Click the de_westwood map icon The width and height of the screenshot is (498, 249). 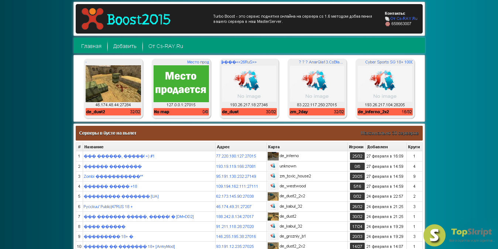click(x=273, y=186)
